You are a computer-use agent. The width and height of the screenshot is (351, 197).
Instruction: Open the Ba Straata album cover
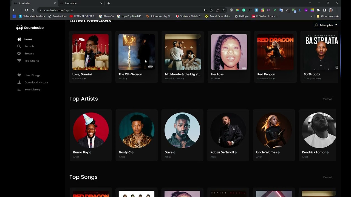click(321, 52)
